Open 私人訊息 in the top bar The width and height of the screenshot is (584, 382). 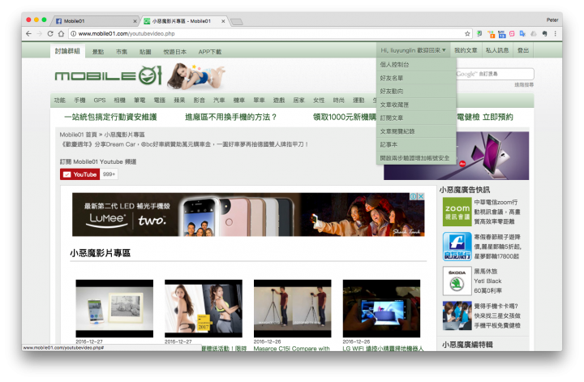click(497, 50)
